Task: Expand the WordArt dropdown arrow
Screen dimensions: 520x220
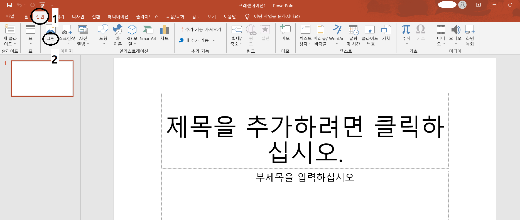Action: point(337,44)
